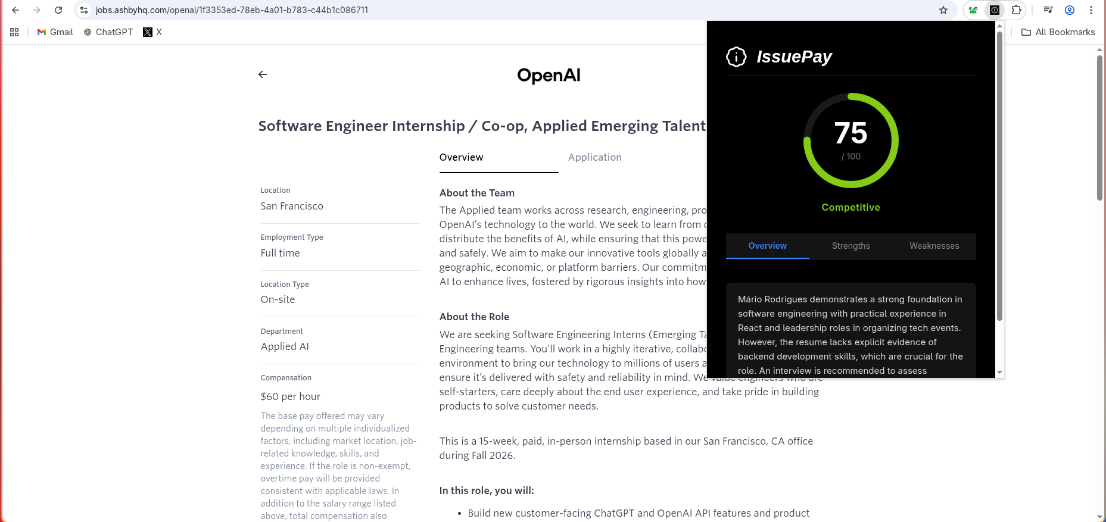Click the browser back arrow

[x=15, y=10]
